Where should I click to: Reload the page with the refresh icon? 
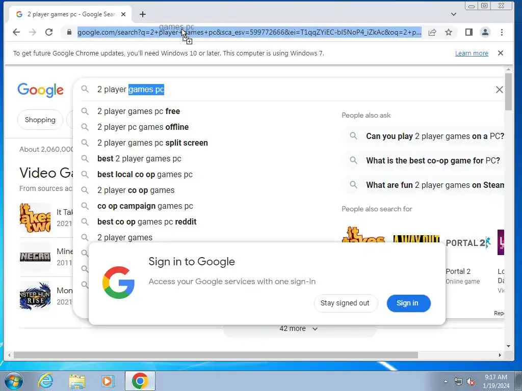coord(49,32)
